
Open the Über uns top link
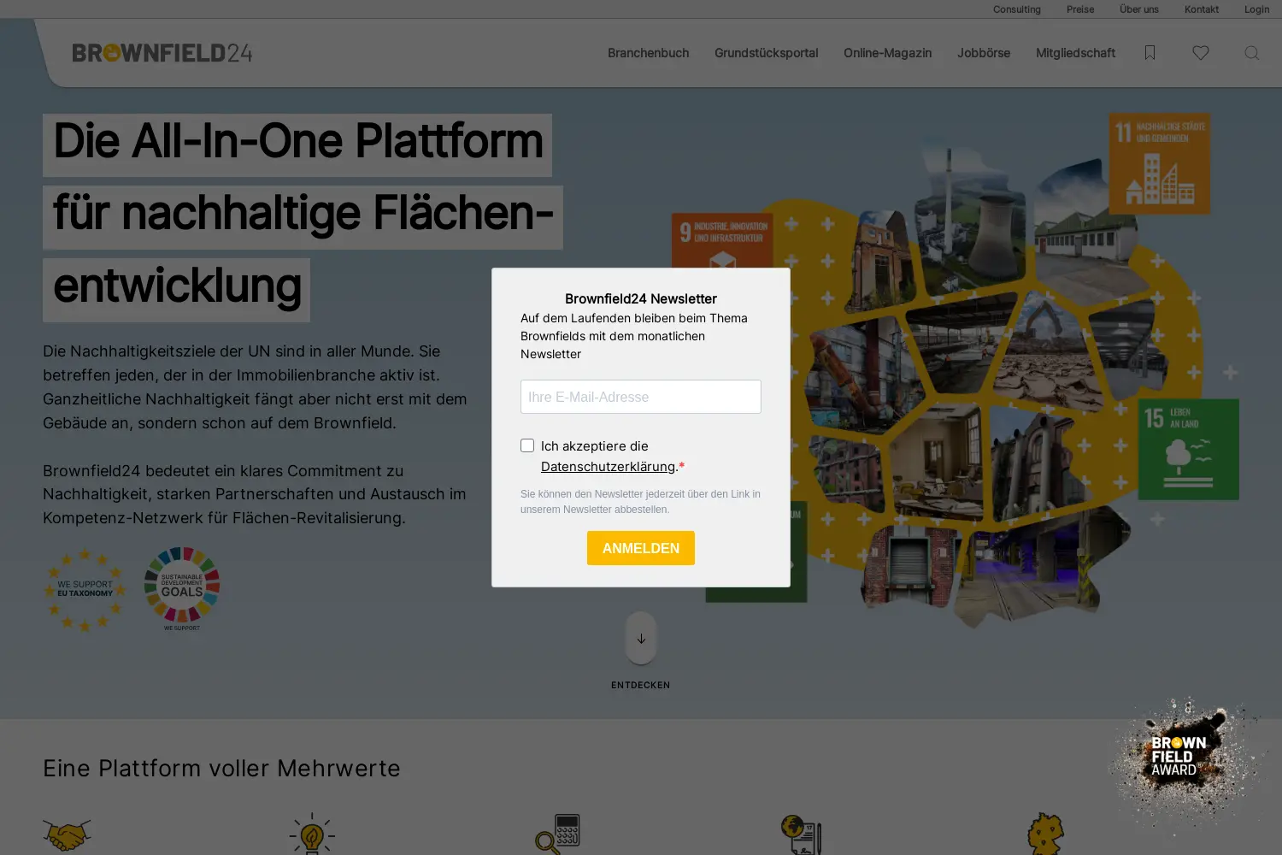(1139, 9)
